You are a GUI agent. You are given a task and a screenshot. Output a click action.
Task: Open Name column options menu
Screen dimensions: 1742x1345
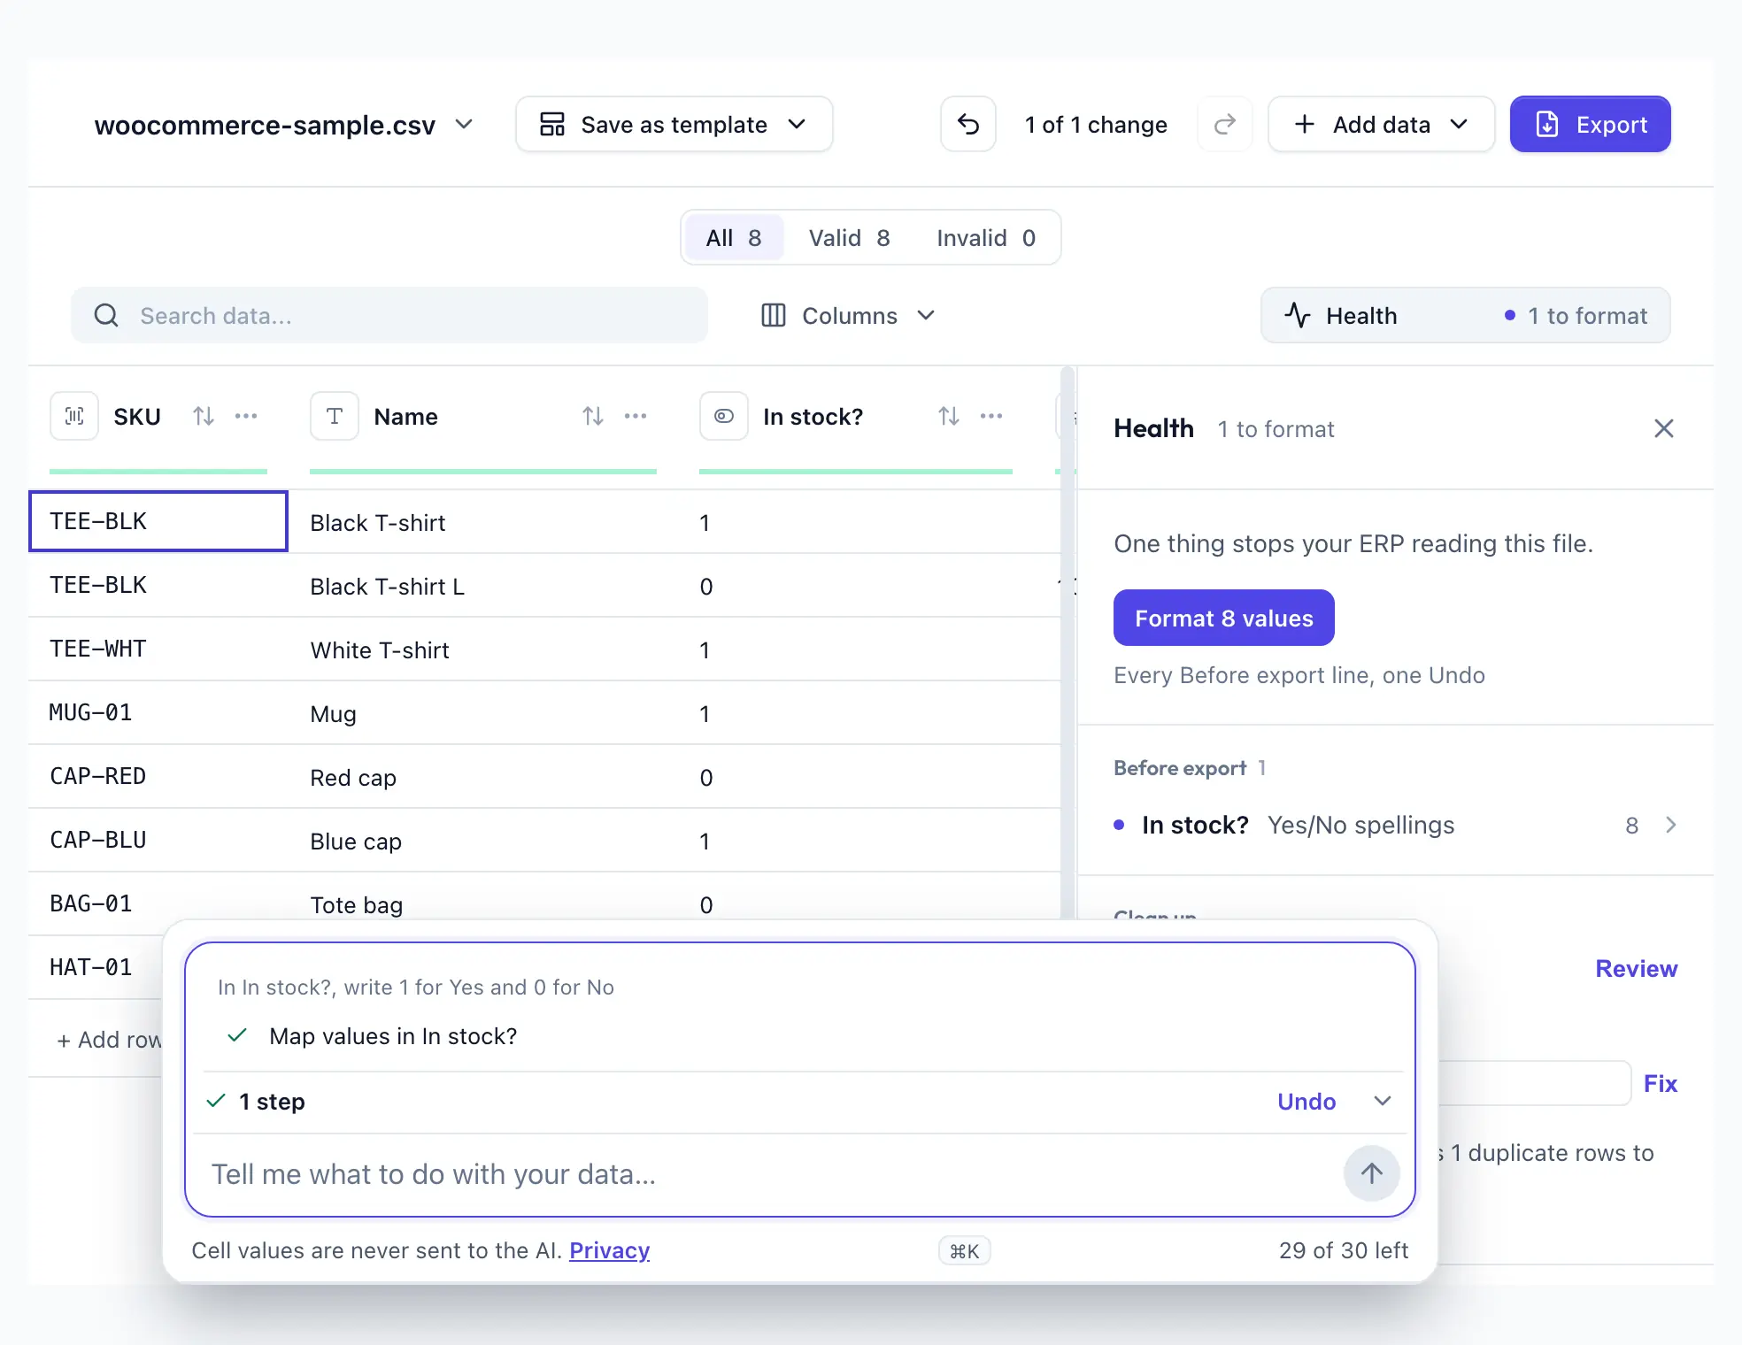[636, 416]
